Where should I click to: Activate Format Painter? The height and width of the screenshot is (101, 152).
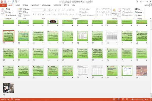pos(11,15)
